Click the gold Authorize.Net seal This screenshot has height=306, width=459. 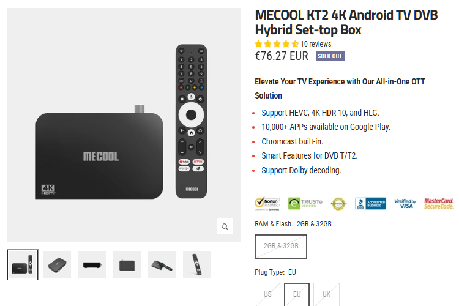[x=338, y=203]
